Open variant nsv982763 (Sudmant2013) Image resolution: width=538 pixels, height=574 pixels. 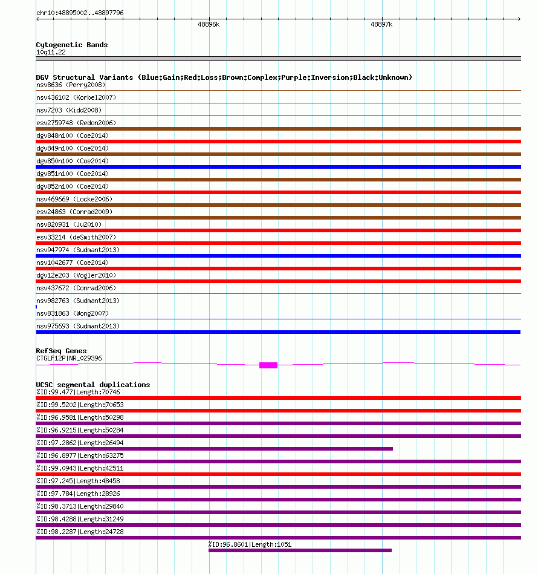pyautogui.click(x=78, y=301)
